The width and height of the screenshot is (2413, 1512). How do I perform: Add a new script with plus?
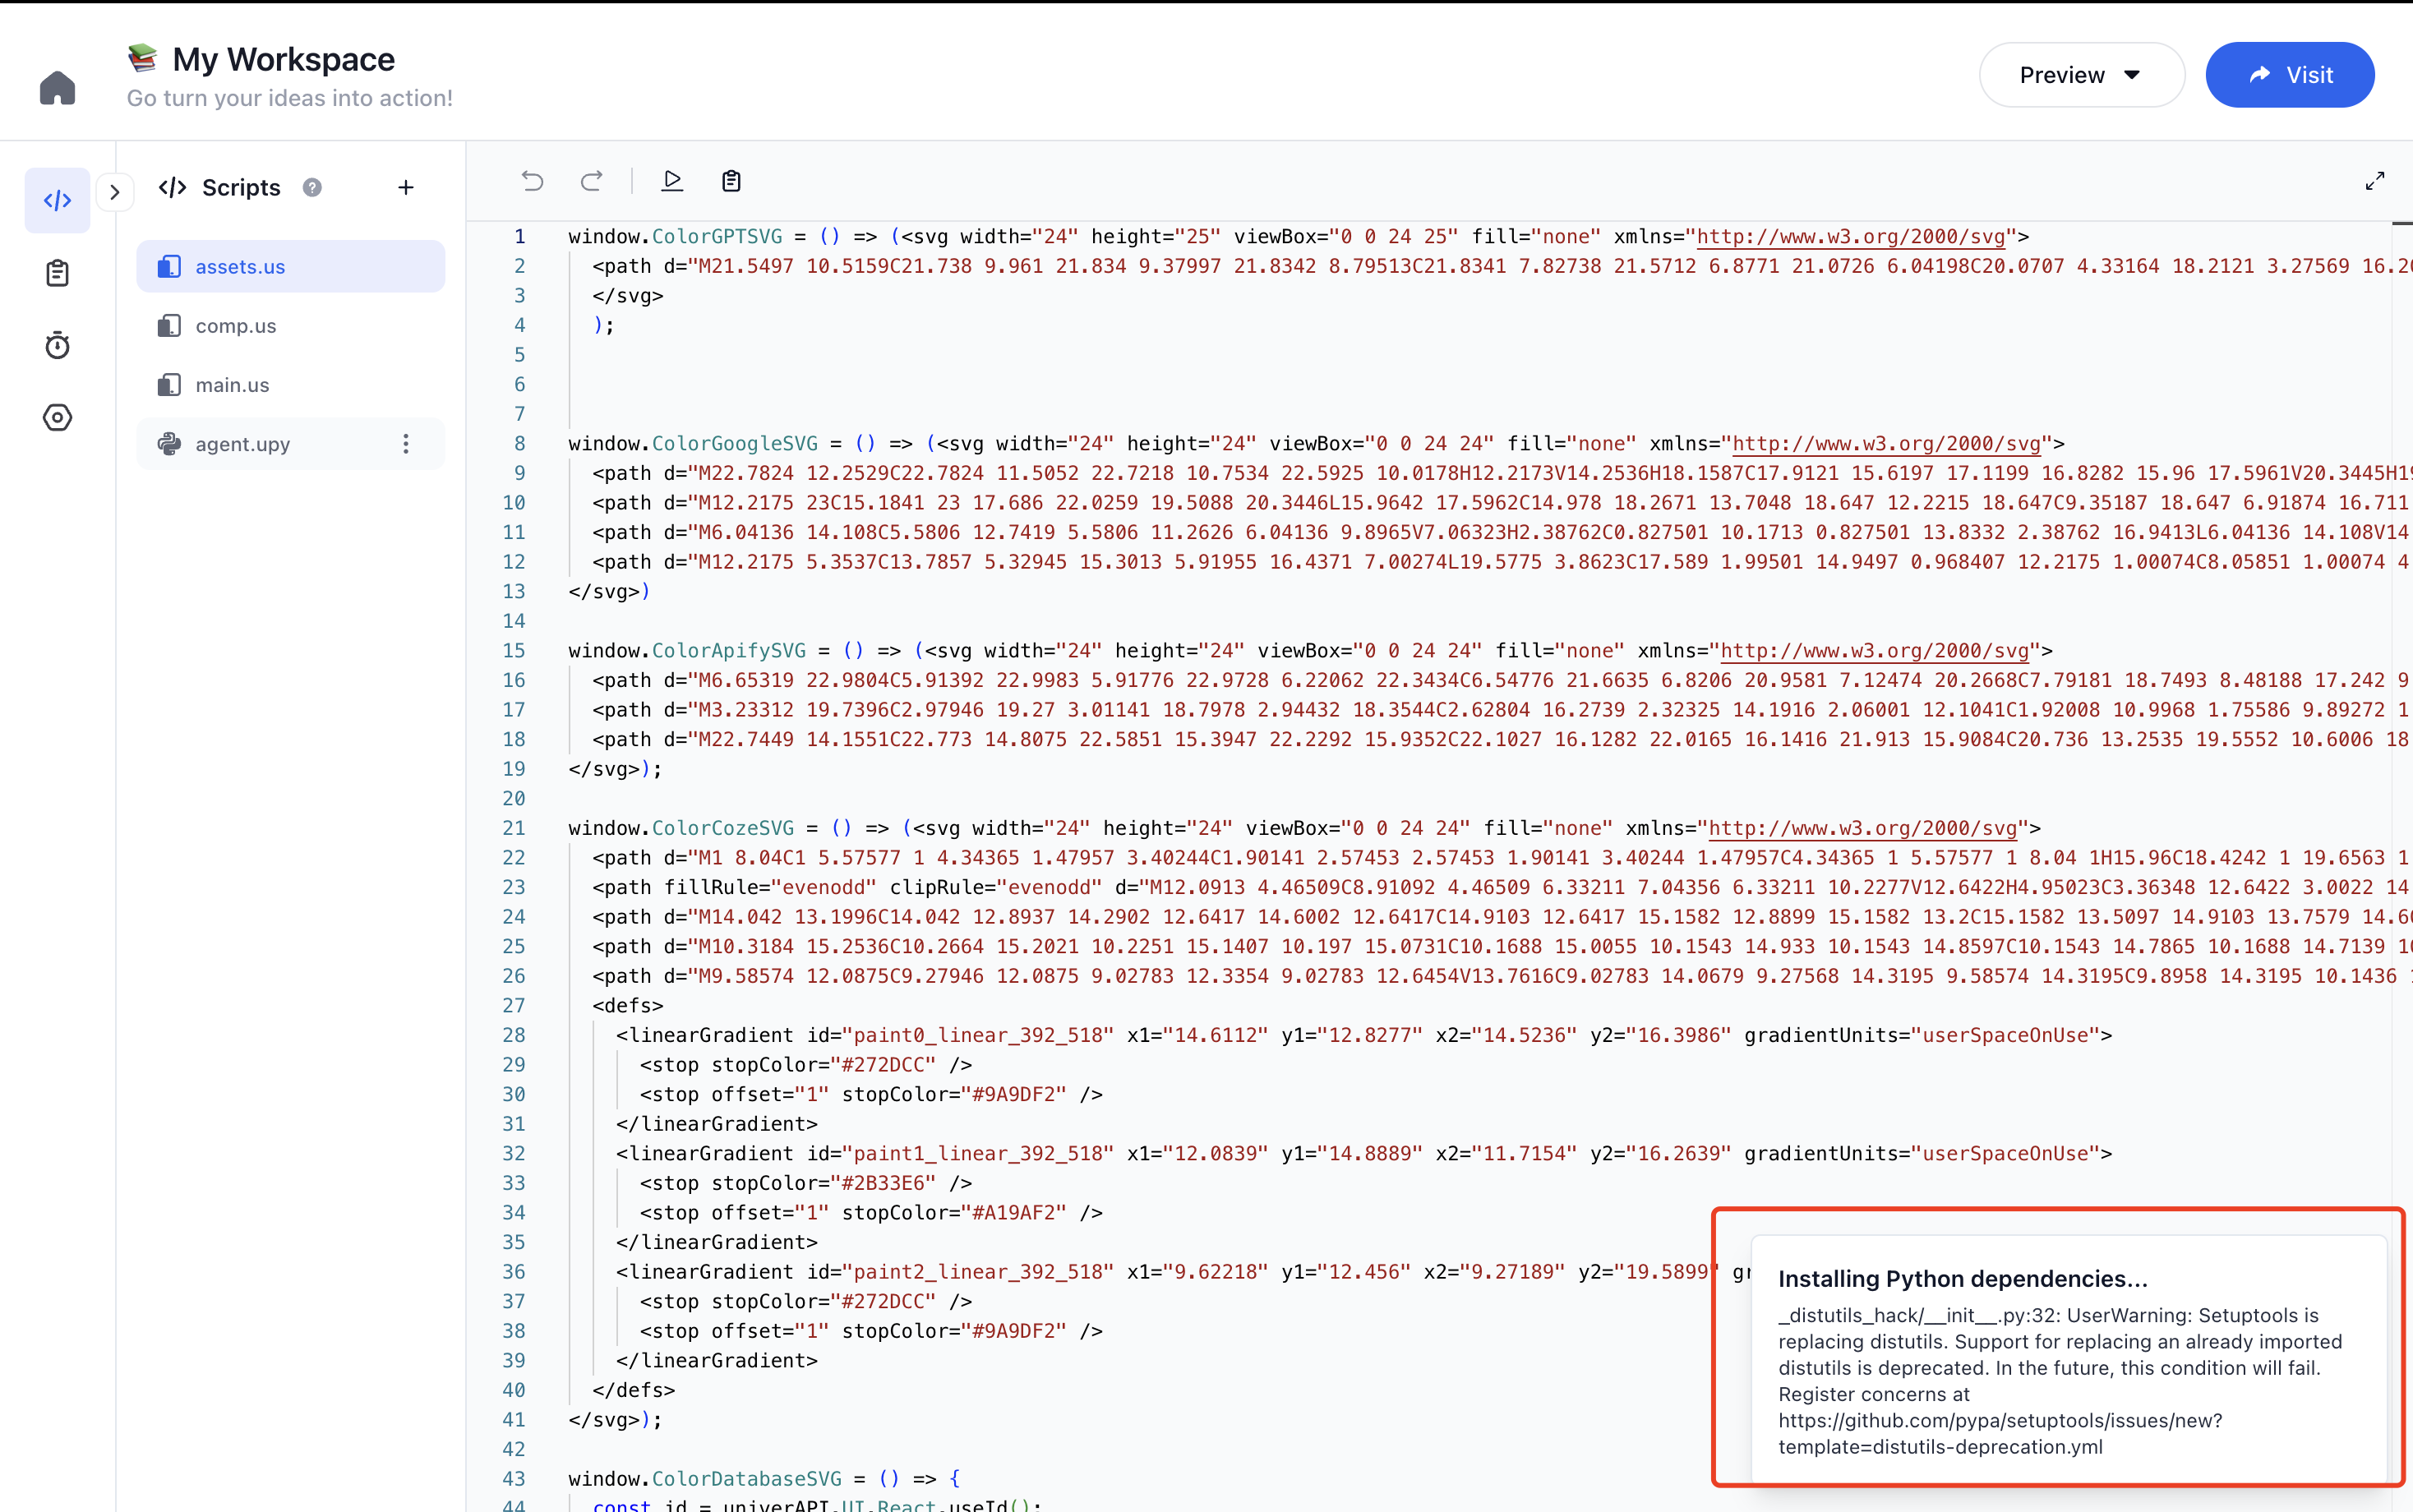pyautogui.click(x=406, y=188)
